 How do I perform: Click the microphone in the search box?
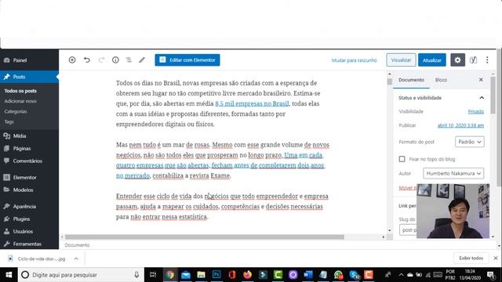(x=136, y=275)
